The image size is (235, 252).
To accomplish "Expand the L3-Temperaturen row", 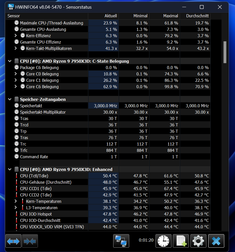I will pos(16,207).
